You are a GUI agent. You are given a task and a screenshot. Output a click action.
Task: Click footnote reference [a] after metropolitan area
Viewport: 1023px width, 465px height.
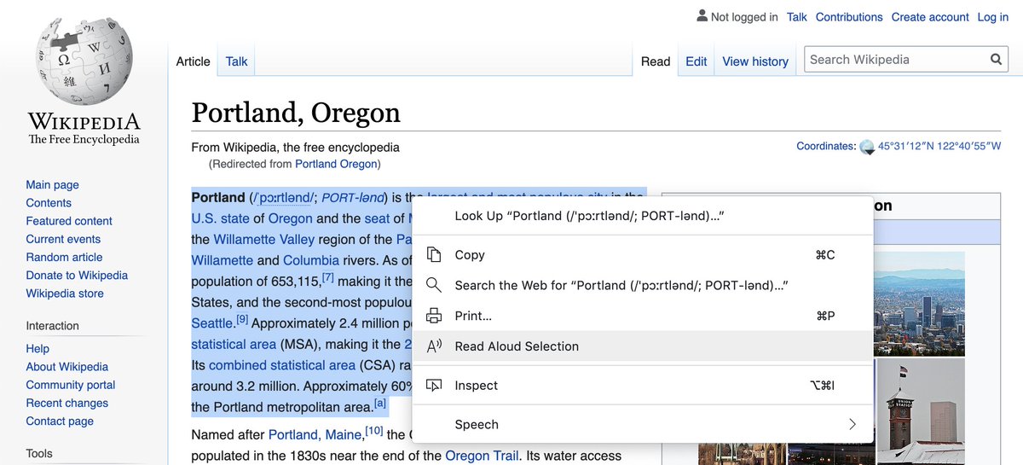point(380,404)
